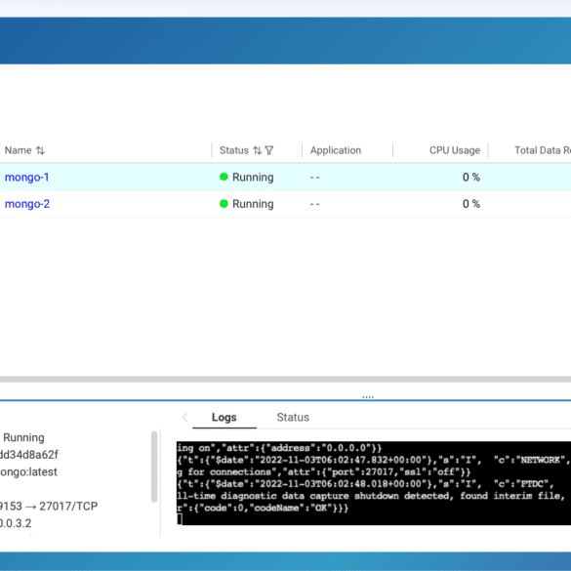Click the details panel vertical scrollbar
This screenshot has height=571, width=571.
[x=154, y=467]
